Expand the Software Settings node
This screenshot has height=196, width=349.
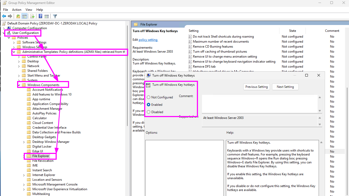(x=14, y=42)
